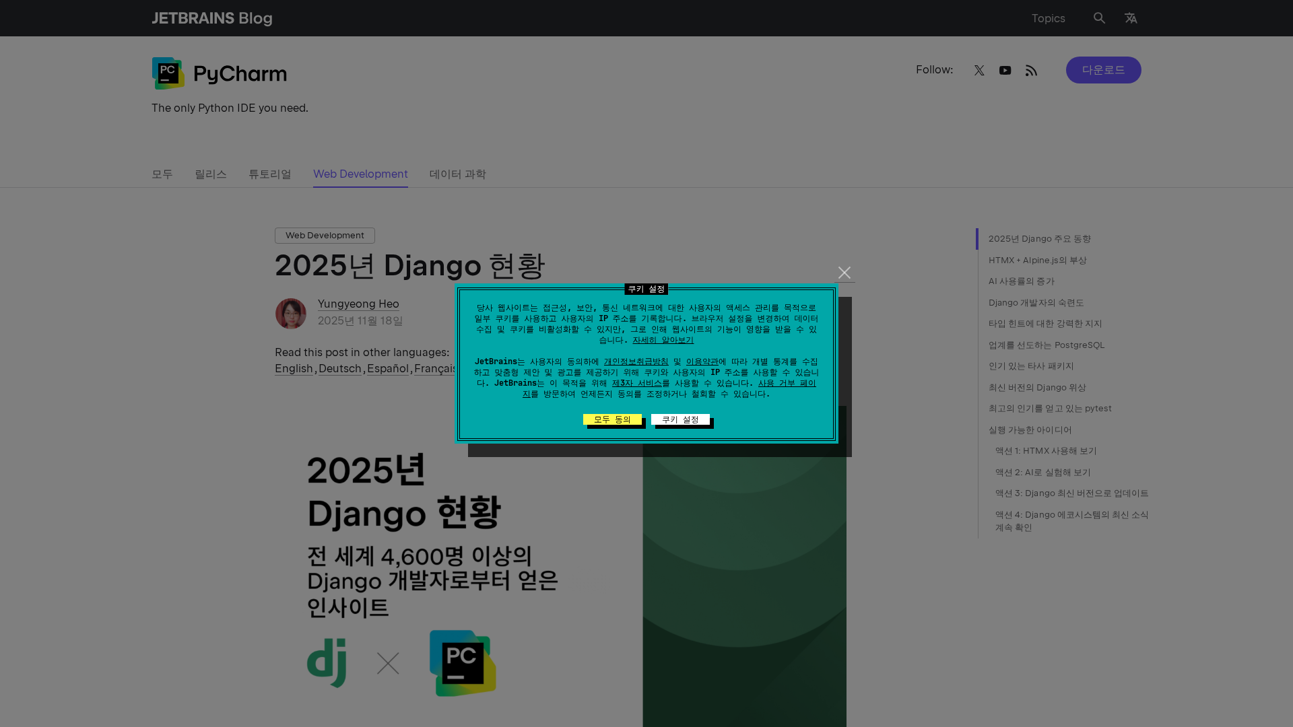The width and height of the screenshot is (1293, 727).
Task: Click the Web Development category tag
Action: [325, 236]
